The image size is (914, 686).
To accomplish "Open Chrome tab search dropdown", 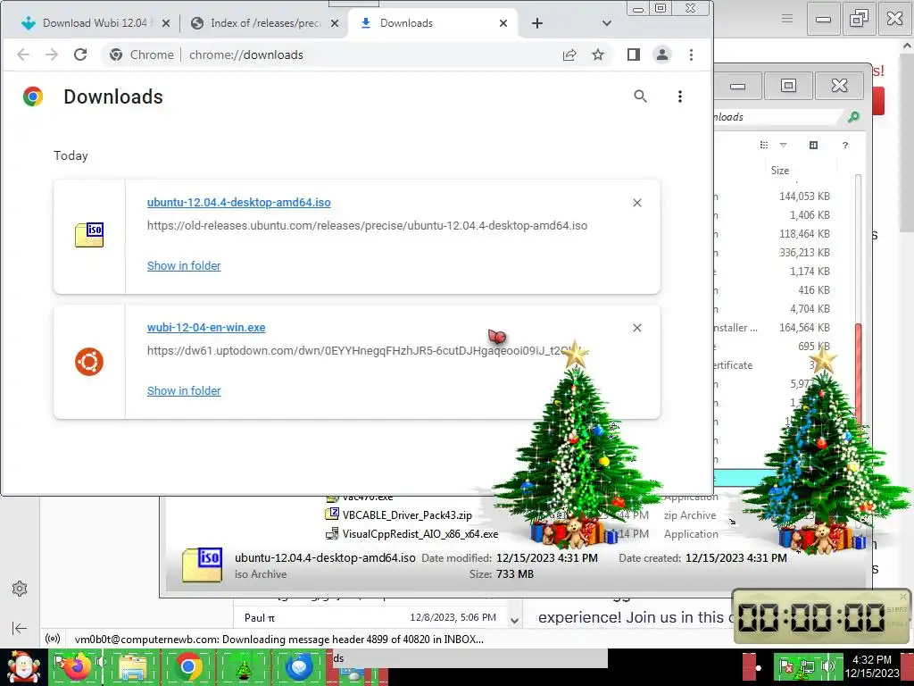I will pyautogui.click(x=607, y=23).
